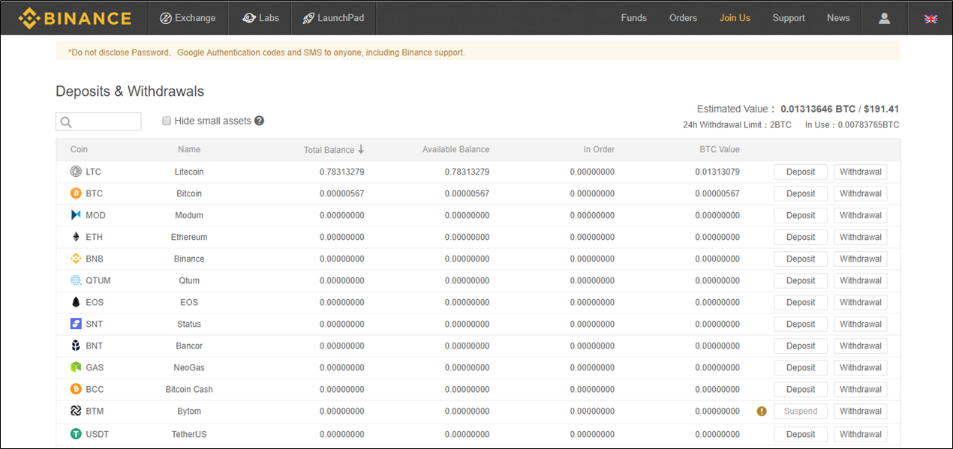
Task: Click the BTM Bytom coin icon
Action: [x=76, y=411]
